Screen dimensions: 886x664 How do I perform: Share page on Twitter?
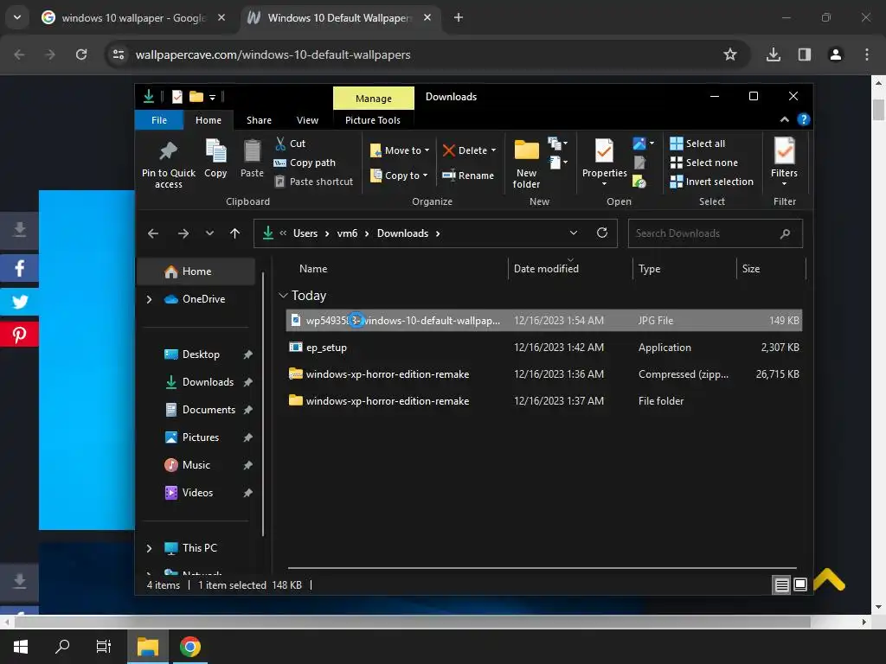click(x=19, y=301)
